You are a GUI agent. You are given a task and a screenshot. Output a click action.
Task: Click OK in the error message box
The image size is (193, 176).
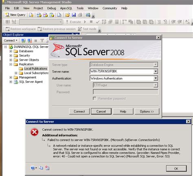coord(176,169)
